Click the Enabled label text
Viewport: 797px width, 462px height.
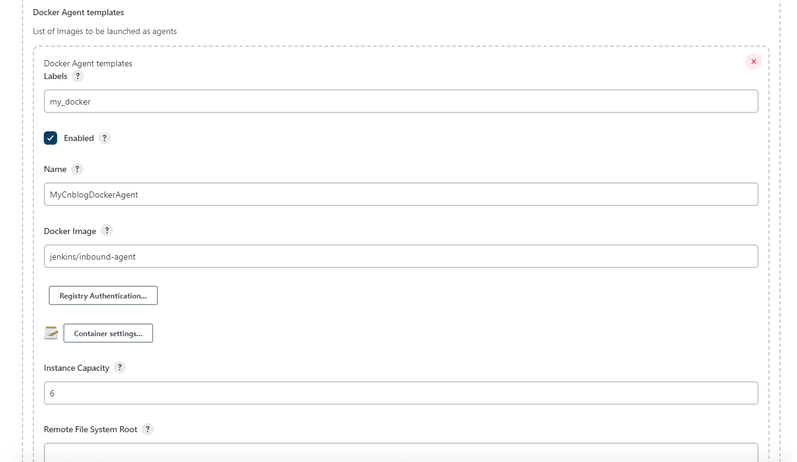pos(79,138)
